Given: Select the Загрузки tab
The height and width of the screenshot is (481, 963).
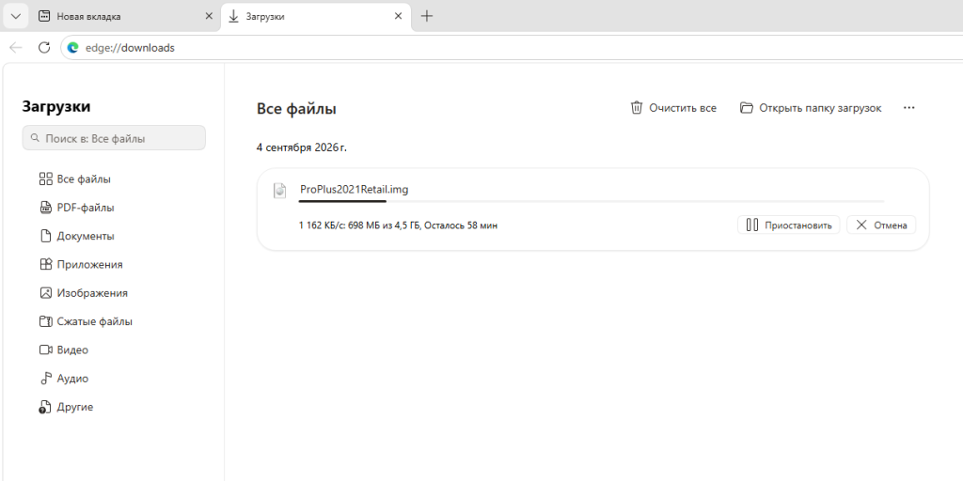Looking at the screenshot, I should coord(316,17).
